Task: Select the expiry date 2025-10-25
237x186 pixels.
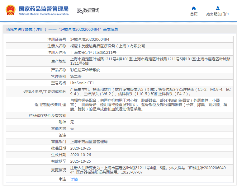Action: click(81, 161)
